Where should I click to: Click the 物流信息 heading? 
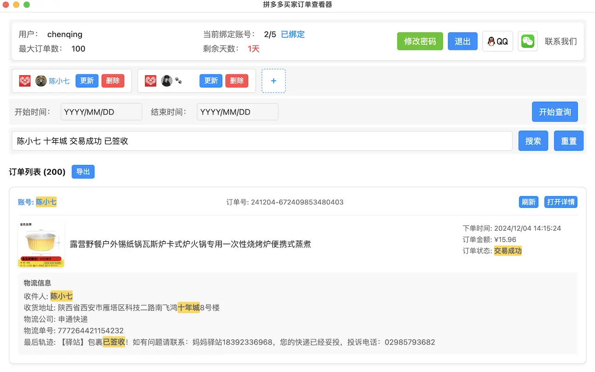[x=38, y=283]
